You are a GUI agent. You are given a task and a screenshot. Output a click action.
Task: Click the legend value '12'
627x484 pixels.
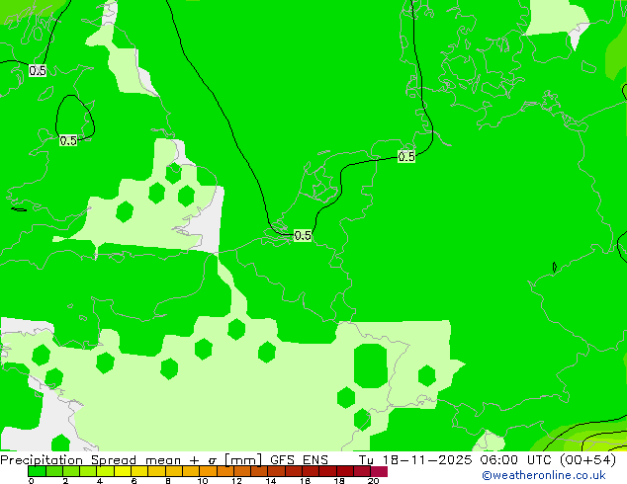[x=236, y=481]
